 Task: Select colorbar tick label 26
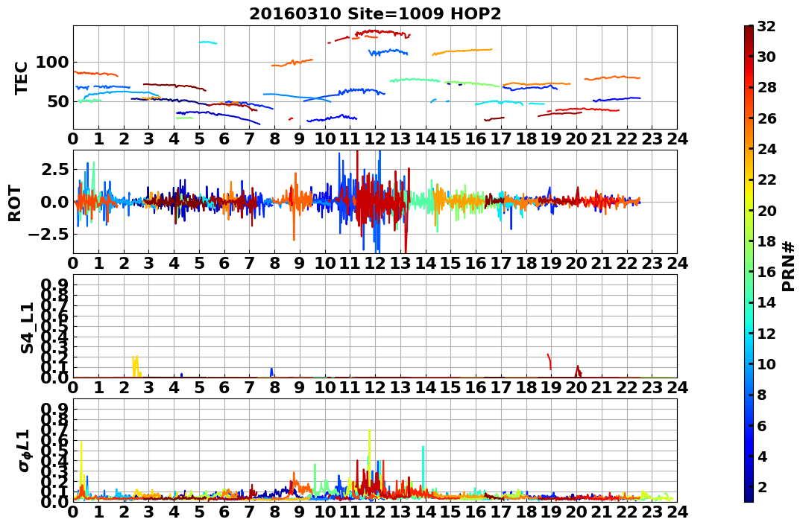766,118
